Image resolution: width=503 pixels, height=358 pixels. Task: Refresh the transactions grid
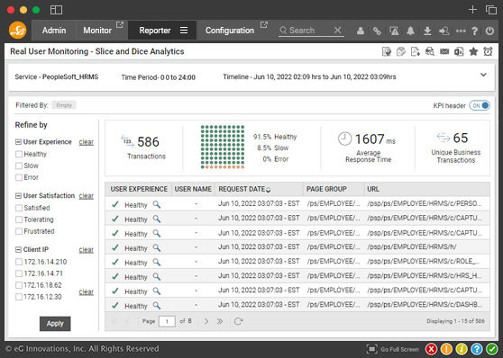(x=238, y=321)
